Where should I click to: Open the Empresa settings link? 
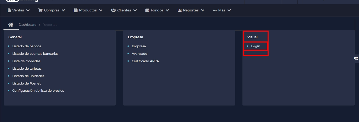(x=139, y=46)
